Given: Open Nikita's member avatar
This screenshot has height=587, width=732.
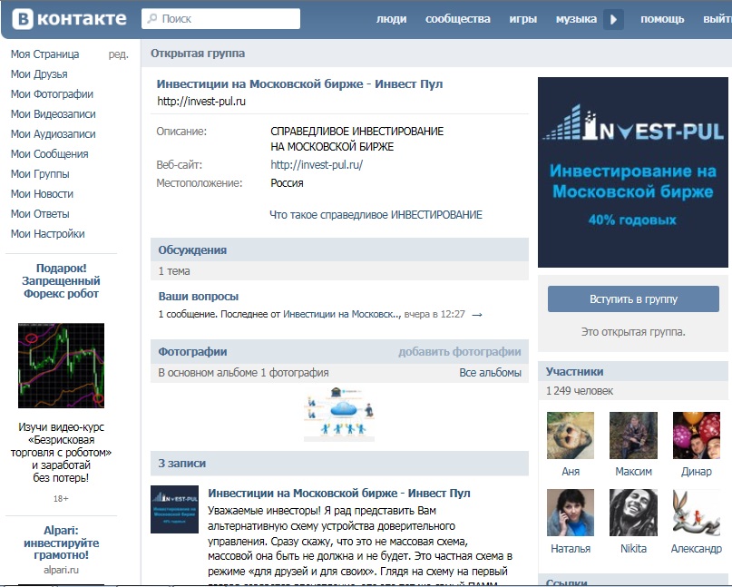Looking at the screenshot, I should [633, 513].
